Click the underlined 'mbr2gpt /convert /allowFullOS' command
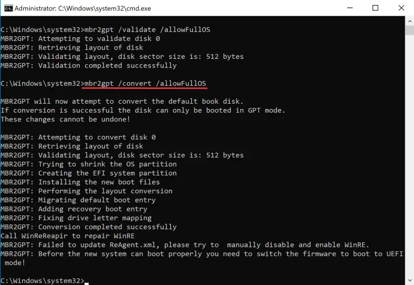414x285 pixels. pos(145,84)
